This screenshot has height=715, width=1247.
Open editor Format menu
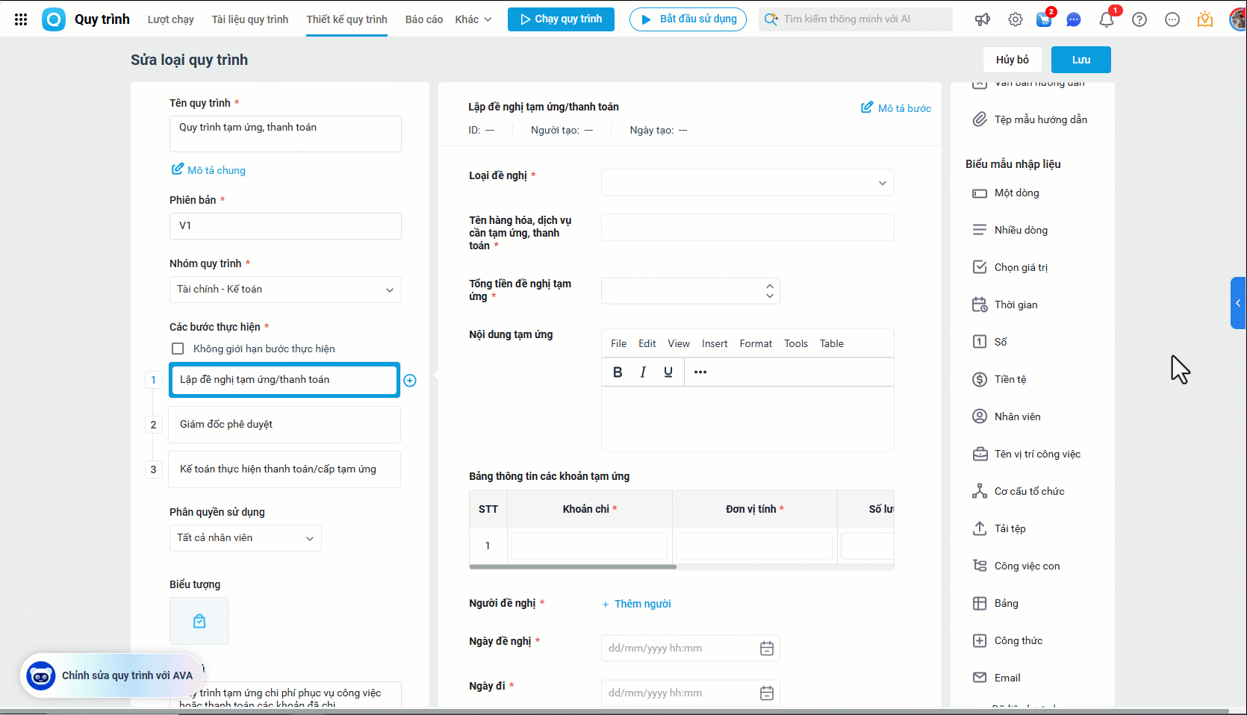[756, 343]
